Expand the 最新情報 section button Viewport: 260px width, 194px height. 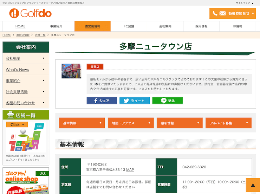[x=180, y=123]
